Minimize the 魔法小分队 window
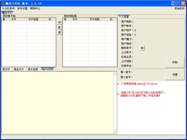This screenshot has height=140, width=187. click(174, 3)
